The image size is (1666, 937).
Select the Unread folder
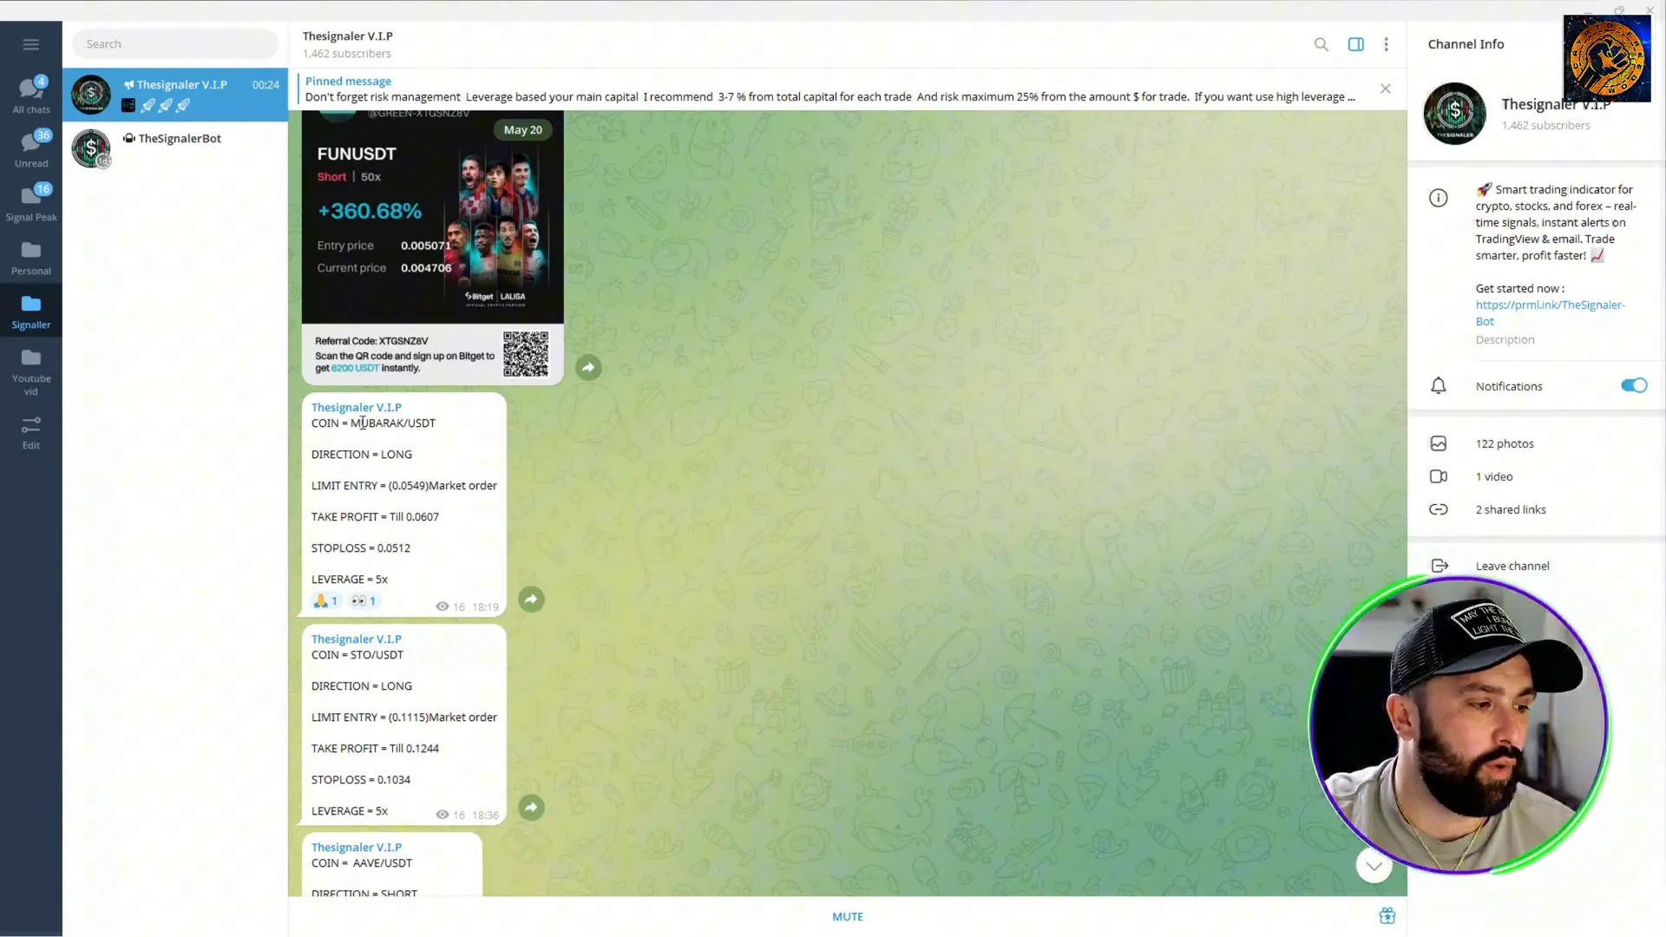click(x=31, y=149)
